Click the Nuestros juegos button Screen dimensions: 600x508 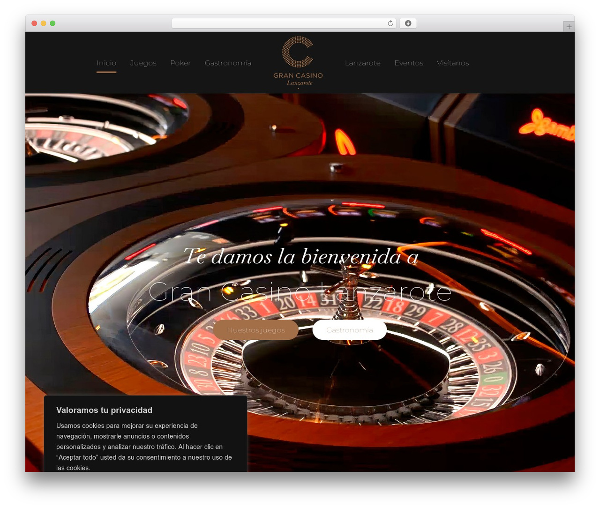256,330
